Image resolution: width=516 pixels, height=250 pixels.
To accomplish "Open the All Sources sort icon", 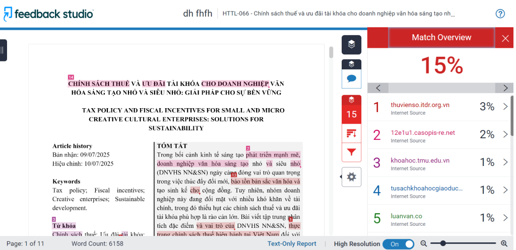I will (x=351, y=133).
